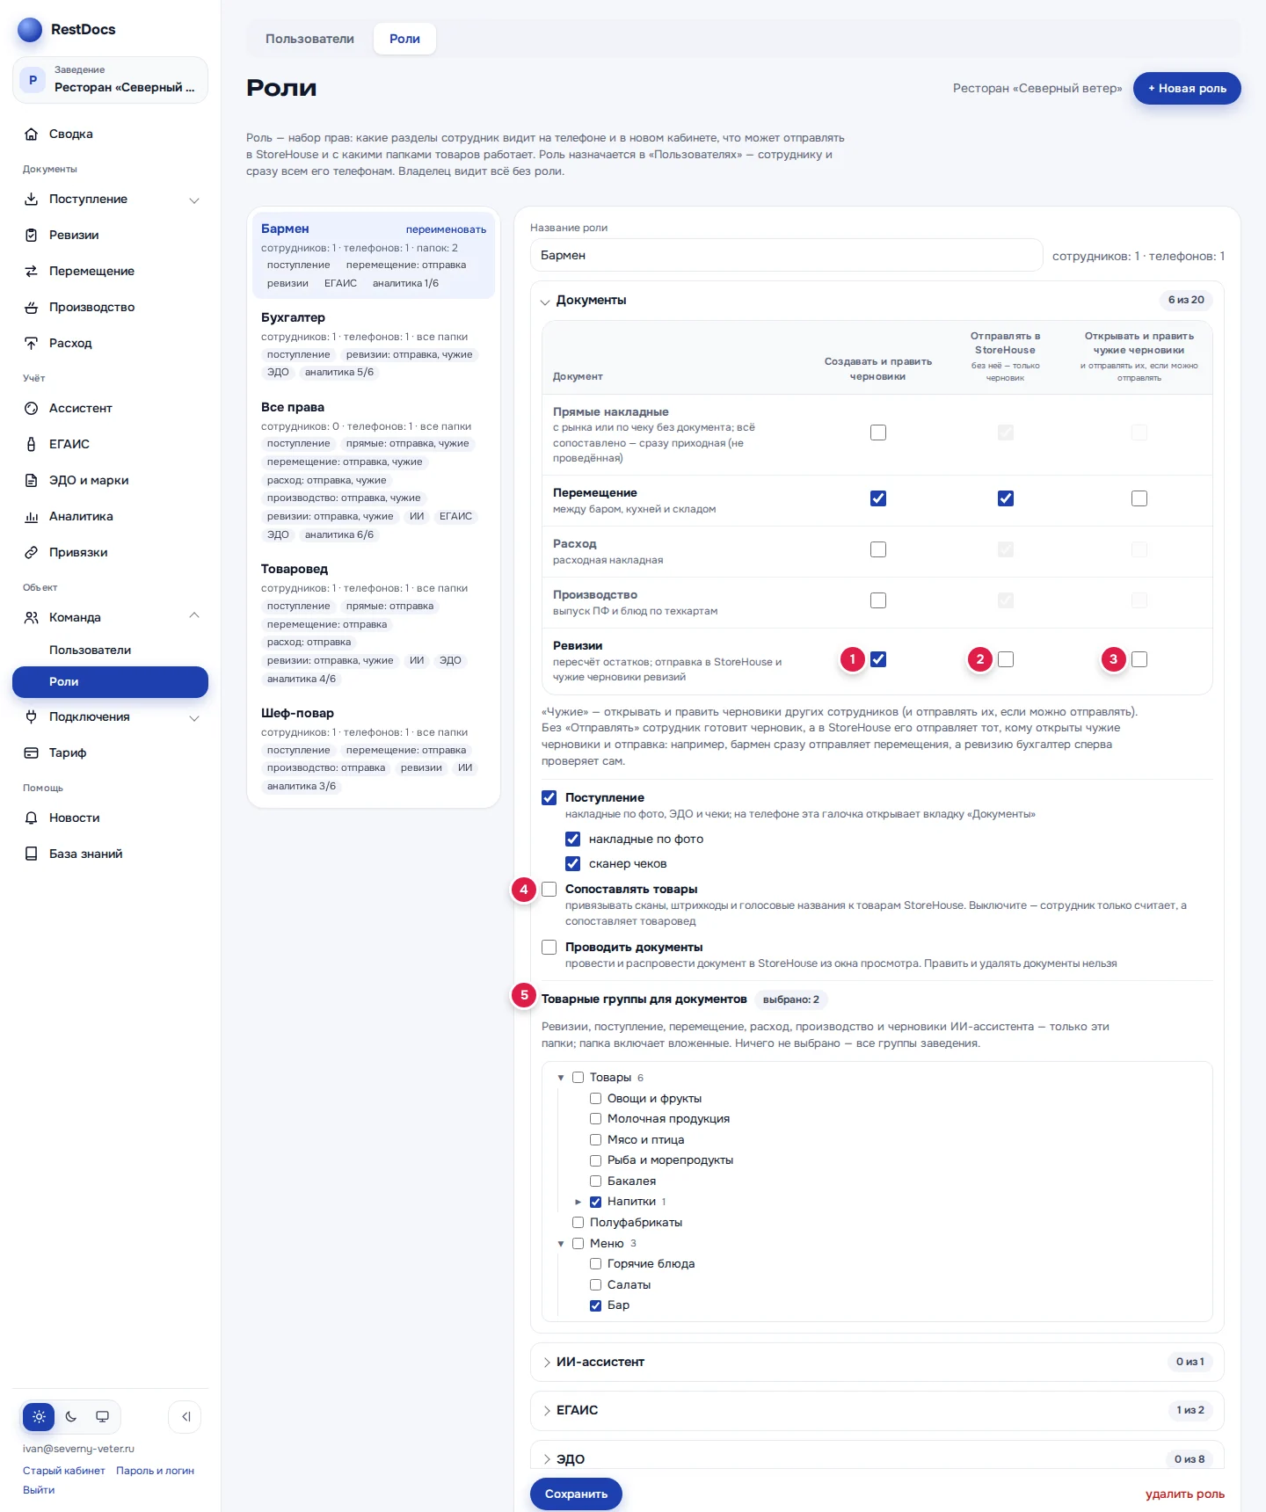Image resolution: width=1266 pixels, height=1512 pixels.
Task: Open the База знаний book icon
Action: (x=32, y=854)
